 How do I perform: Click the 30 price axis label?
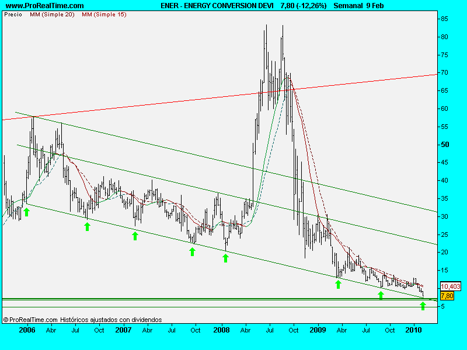point(444,216)
